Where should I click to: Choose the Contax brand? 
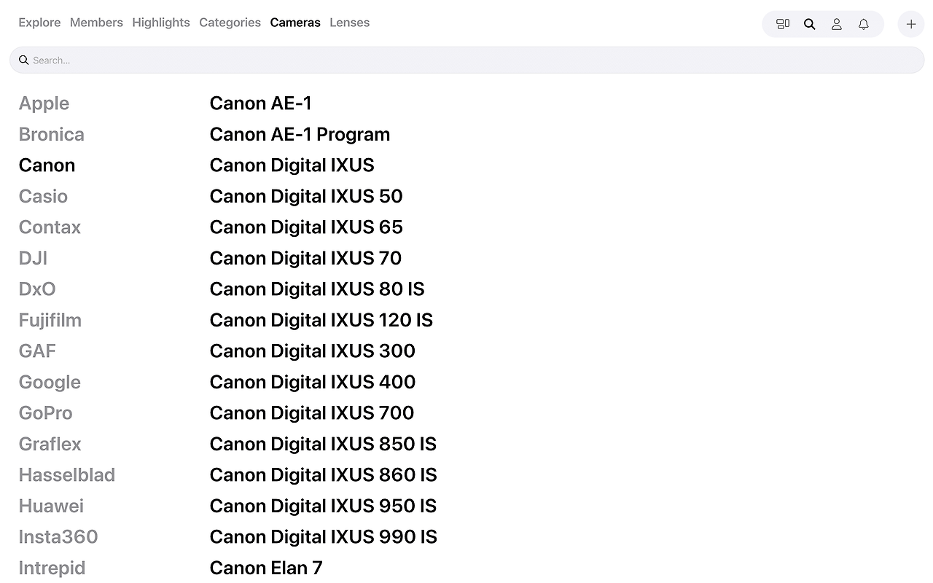[x=50, y=227]
